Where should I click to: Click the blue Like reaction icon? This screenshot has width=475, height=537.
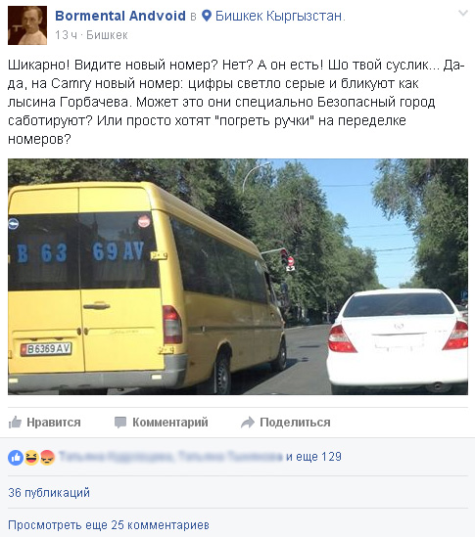pos(16,458)
